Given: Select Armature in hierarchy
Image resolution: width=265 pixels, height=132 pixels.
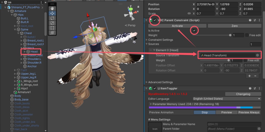Looking at the screenshot, I should [x=20, y=11].
